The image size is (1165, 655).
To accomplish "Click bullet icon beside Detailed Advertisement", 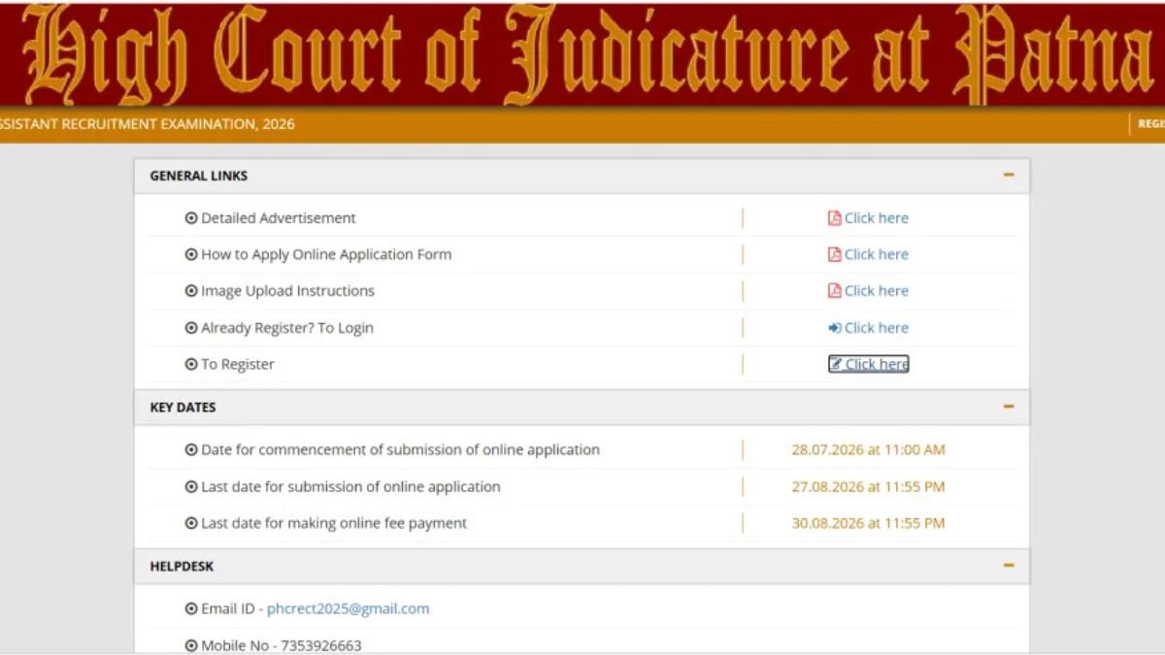I will [191, 218].
